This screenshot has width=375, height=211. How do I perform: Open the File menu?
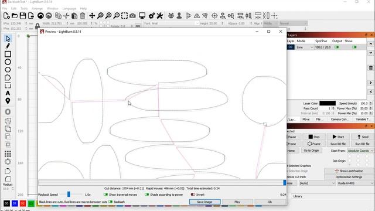click(x=5, y=8)
